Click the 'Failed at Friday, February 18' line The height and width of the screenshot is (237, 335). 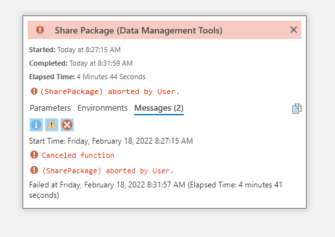click(156, 190)
